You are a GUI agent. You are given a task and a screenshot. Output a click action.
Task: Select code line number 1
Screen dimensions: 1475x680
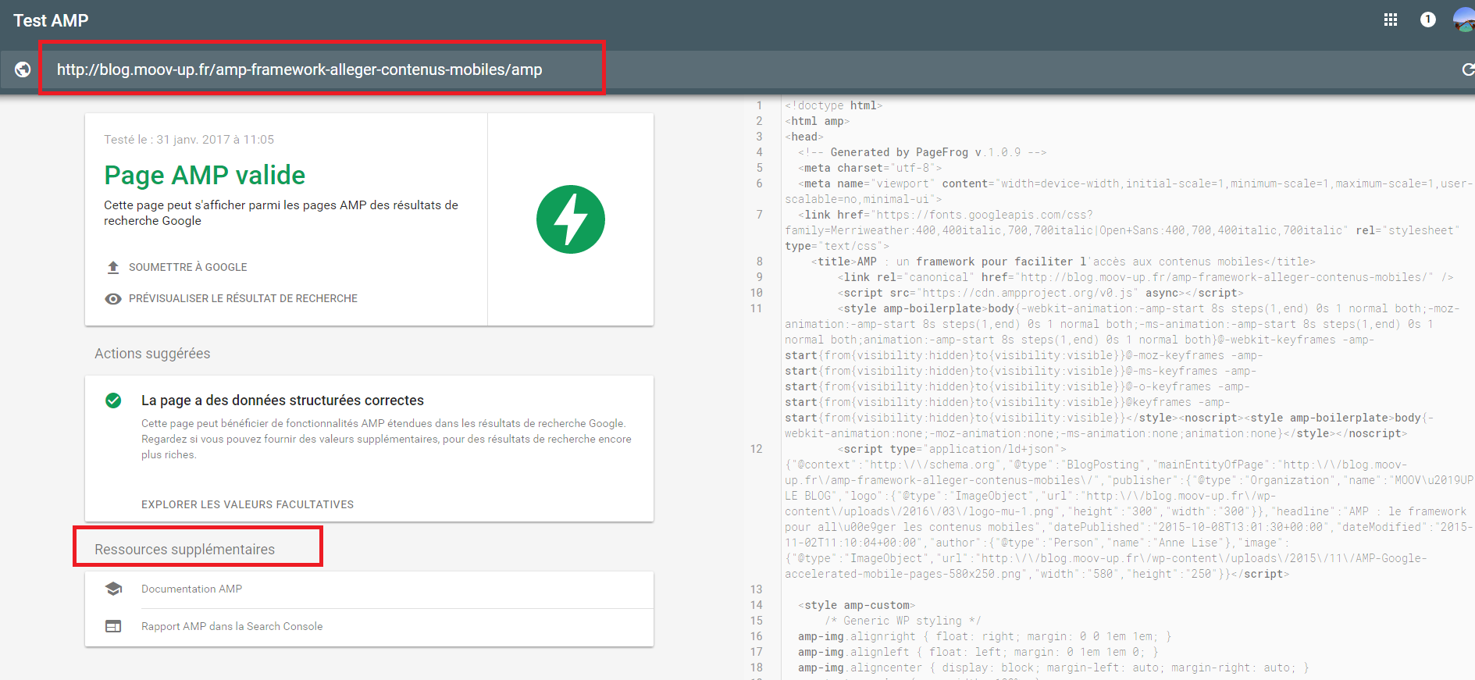[759, 105]
